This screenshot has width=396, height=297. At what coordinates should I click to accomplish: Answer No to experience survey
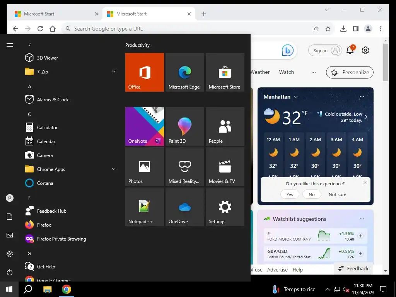(x=312, y=195)
